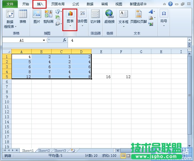Viewport: 194px width, 161px height.
Task: Insert a Slicer (切片器)
Action: click(x=95, y=16)
